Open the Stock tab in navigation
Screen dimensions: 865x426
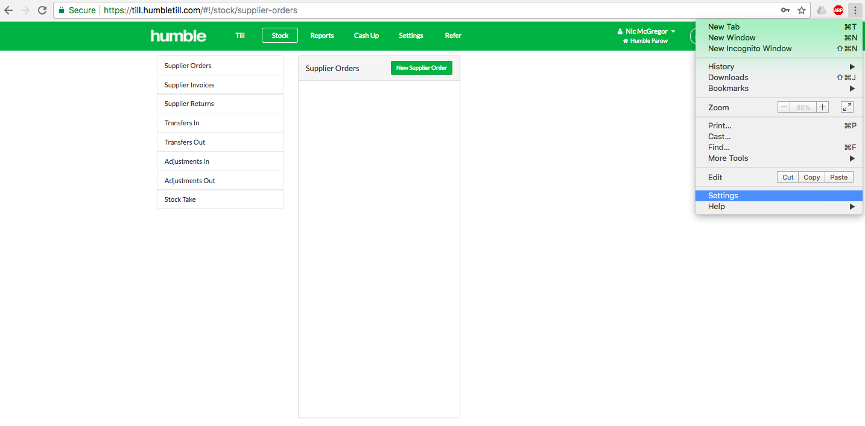click(280, 36)
